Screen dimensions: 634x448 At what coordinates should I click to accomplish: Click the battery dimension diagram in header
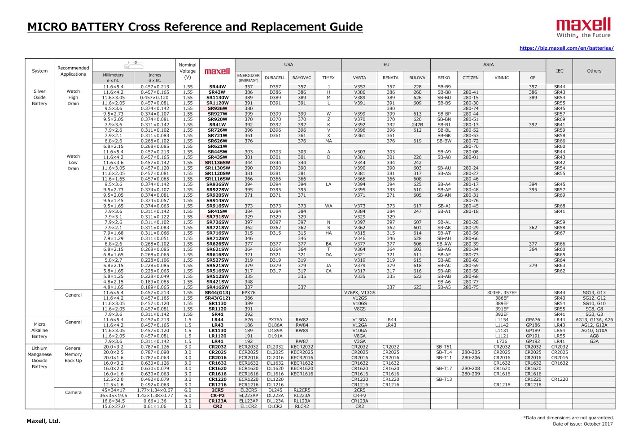coord(134,65)
